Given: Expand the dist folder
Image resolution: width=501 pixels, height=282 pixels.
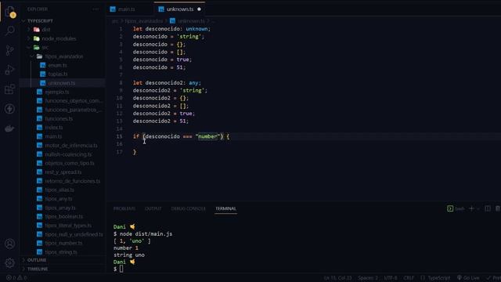Looking at the screenshot, I should coord(46,30).
